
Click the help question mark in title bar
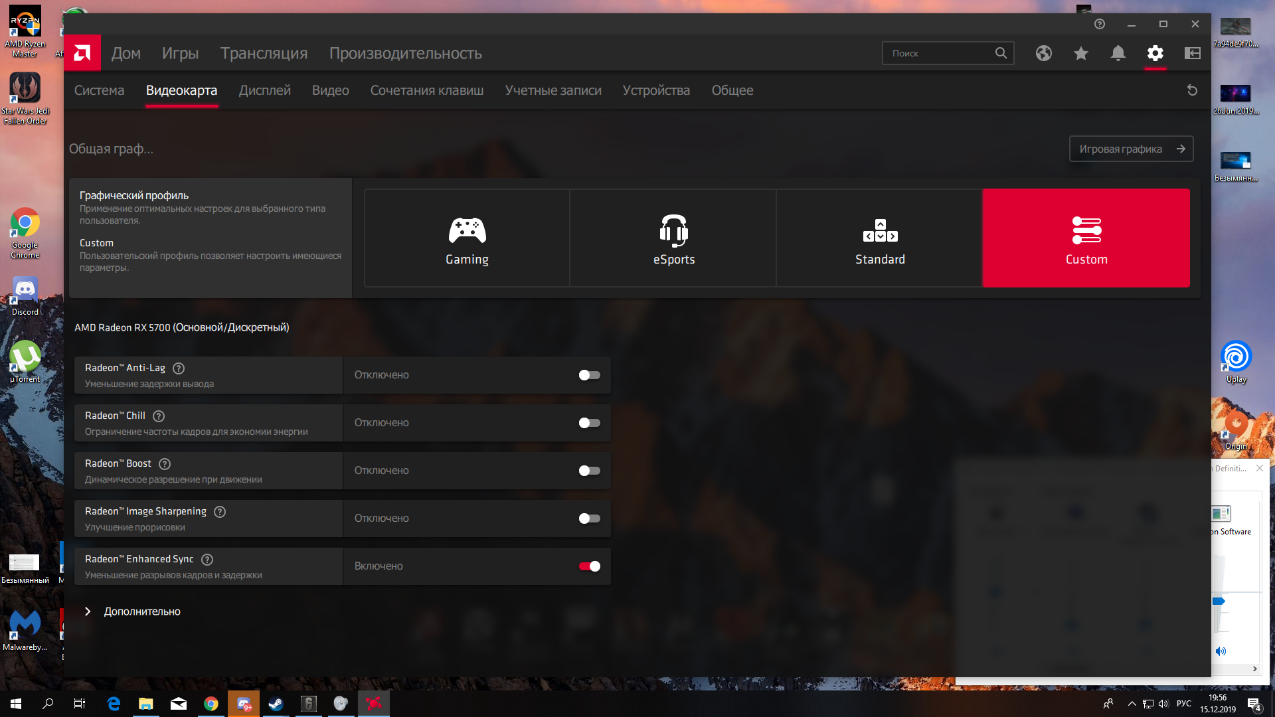[1100, 24]
